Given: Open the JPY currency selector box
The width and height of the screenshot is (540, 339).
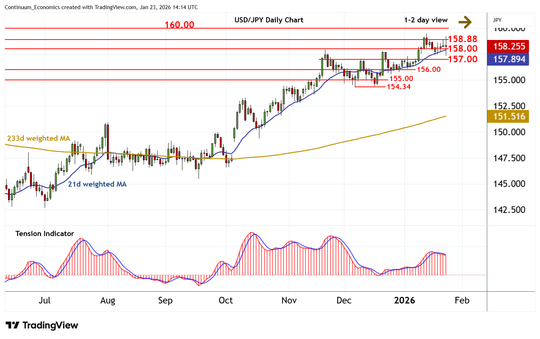Looking at the screenshot, I should pyautogui.click(x=511, y=20).
